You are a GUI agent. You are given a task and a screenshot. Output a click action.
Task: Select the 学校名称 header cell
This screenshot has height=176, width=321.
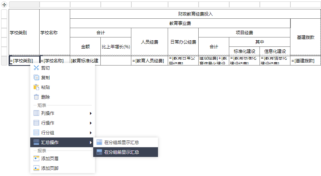point(55,32)
